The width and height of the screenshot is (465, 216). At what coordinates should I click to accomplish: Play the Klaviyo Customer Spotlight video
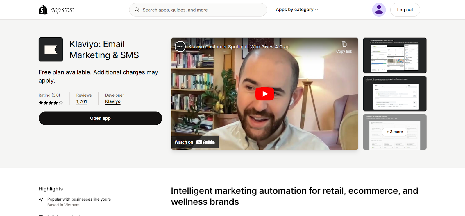(x=265, y=94)
